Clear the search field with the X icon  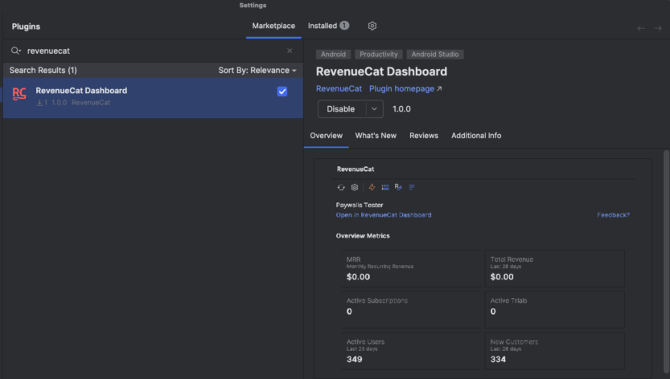(290, 51)
